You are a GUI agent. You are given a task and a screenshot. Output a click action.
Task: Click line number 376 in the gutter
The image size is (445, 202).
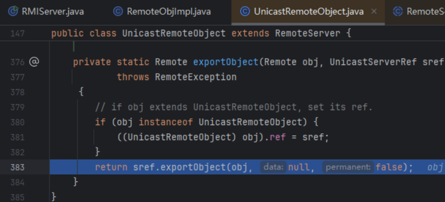click(18, 62)
